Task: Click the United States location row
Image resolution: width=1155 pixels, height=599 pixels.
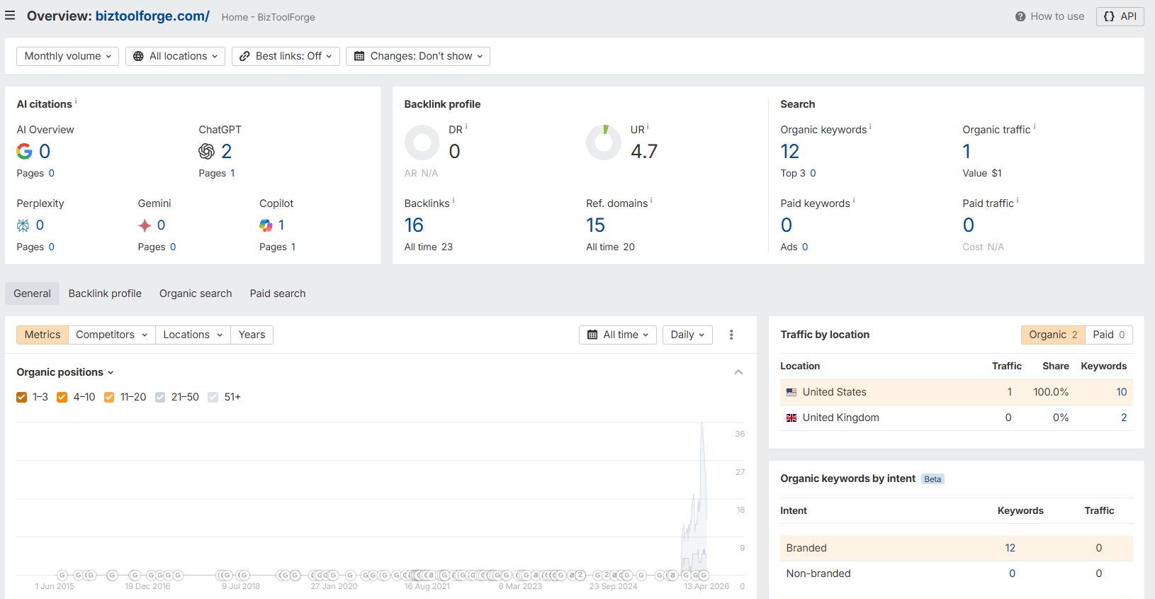Action: 957,392
